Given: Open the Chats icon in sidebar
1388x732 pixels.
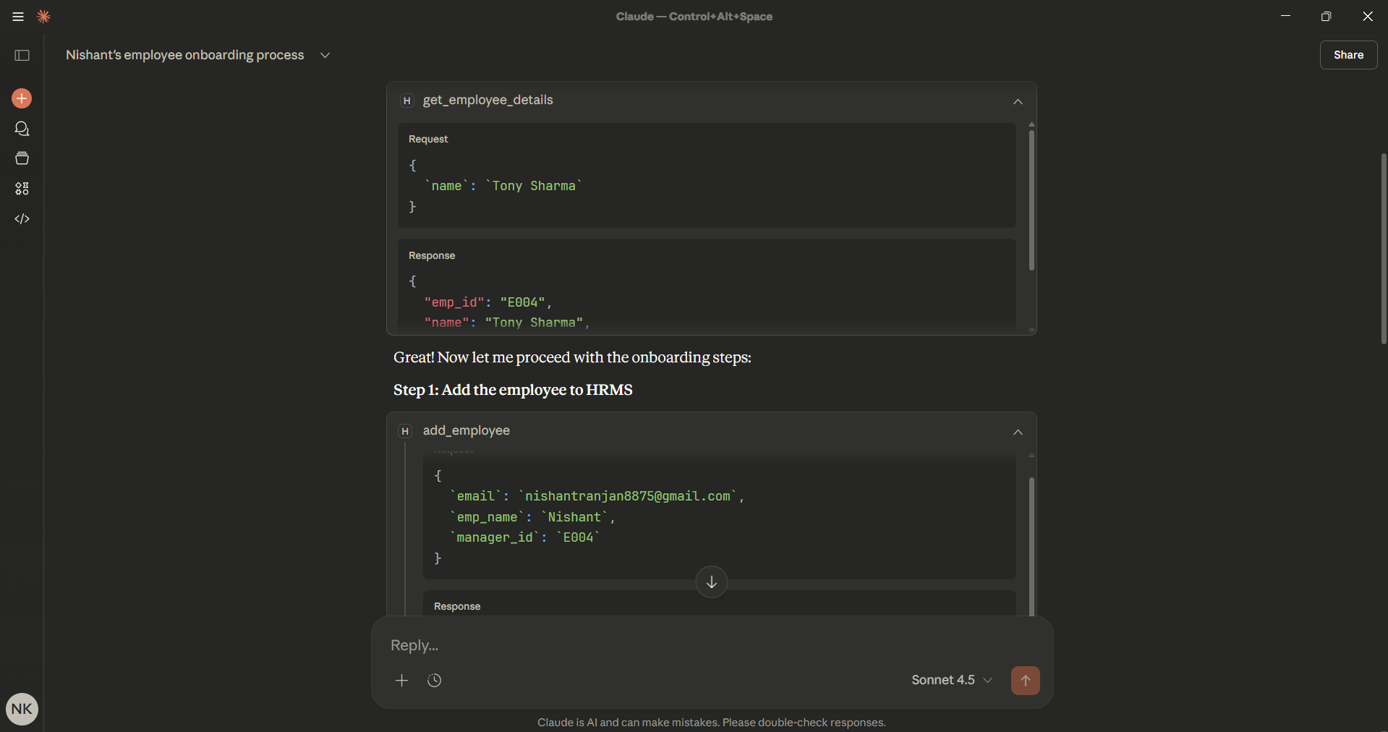Looking at the screenshot, I should [x=22, y=129].
